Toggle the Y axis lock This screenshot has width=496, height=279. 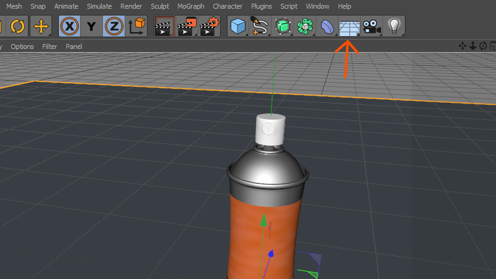click(92, 26)
